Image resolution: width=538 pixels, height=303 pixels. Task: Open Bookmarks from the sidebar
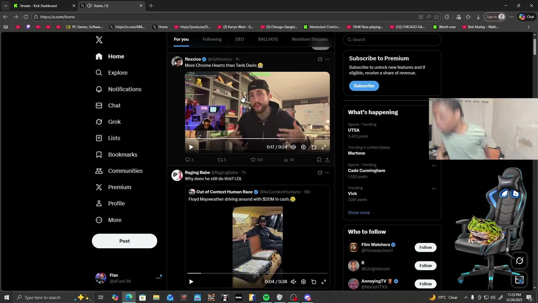[116, 154]
